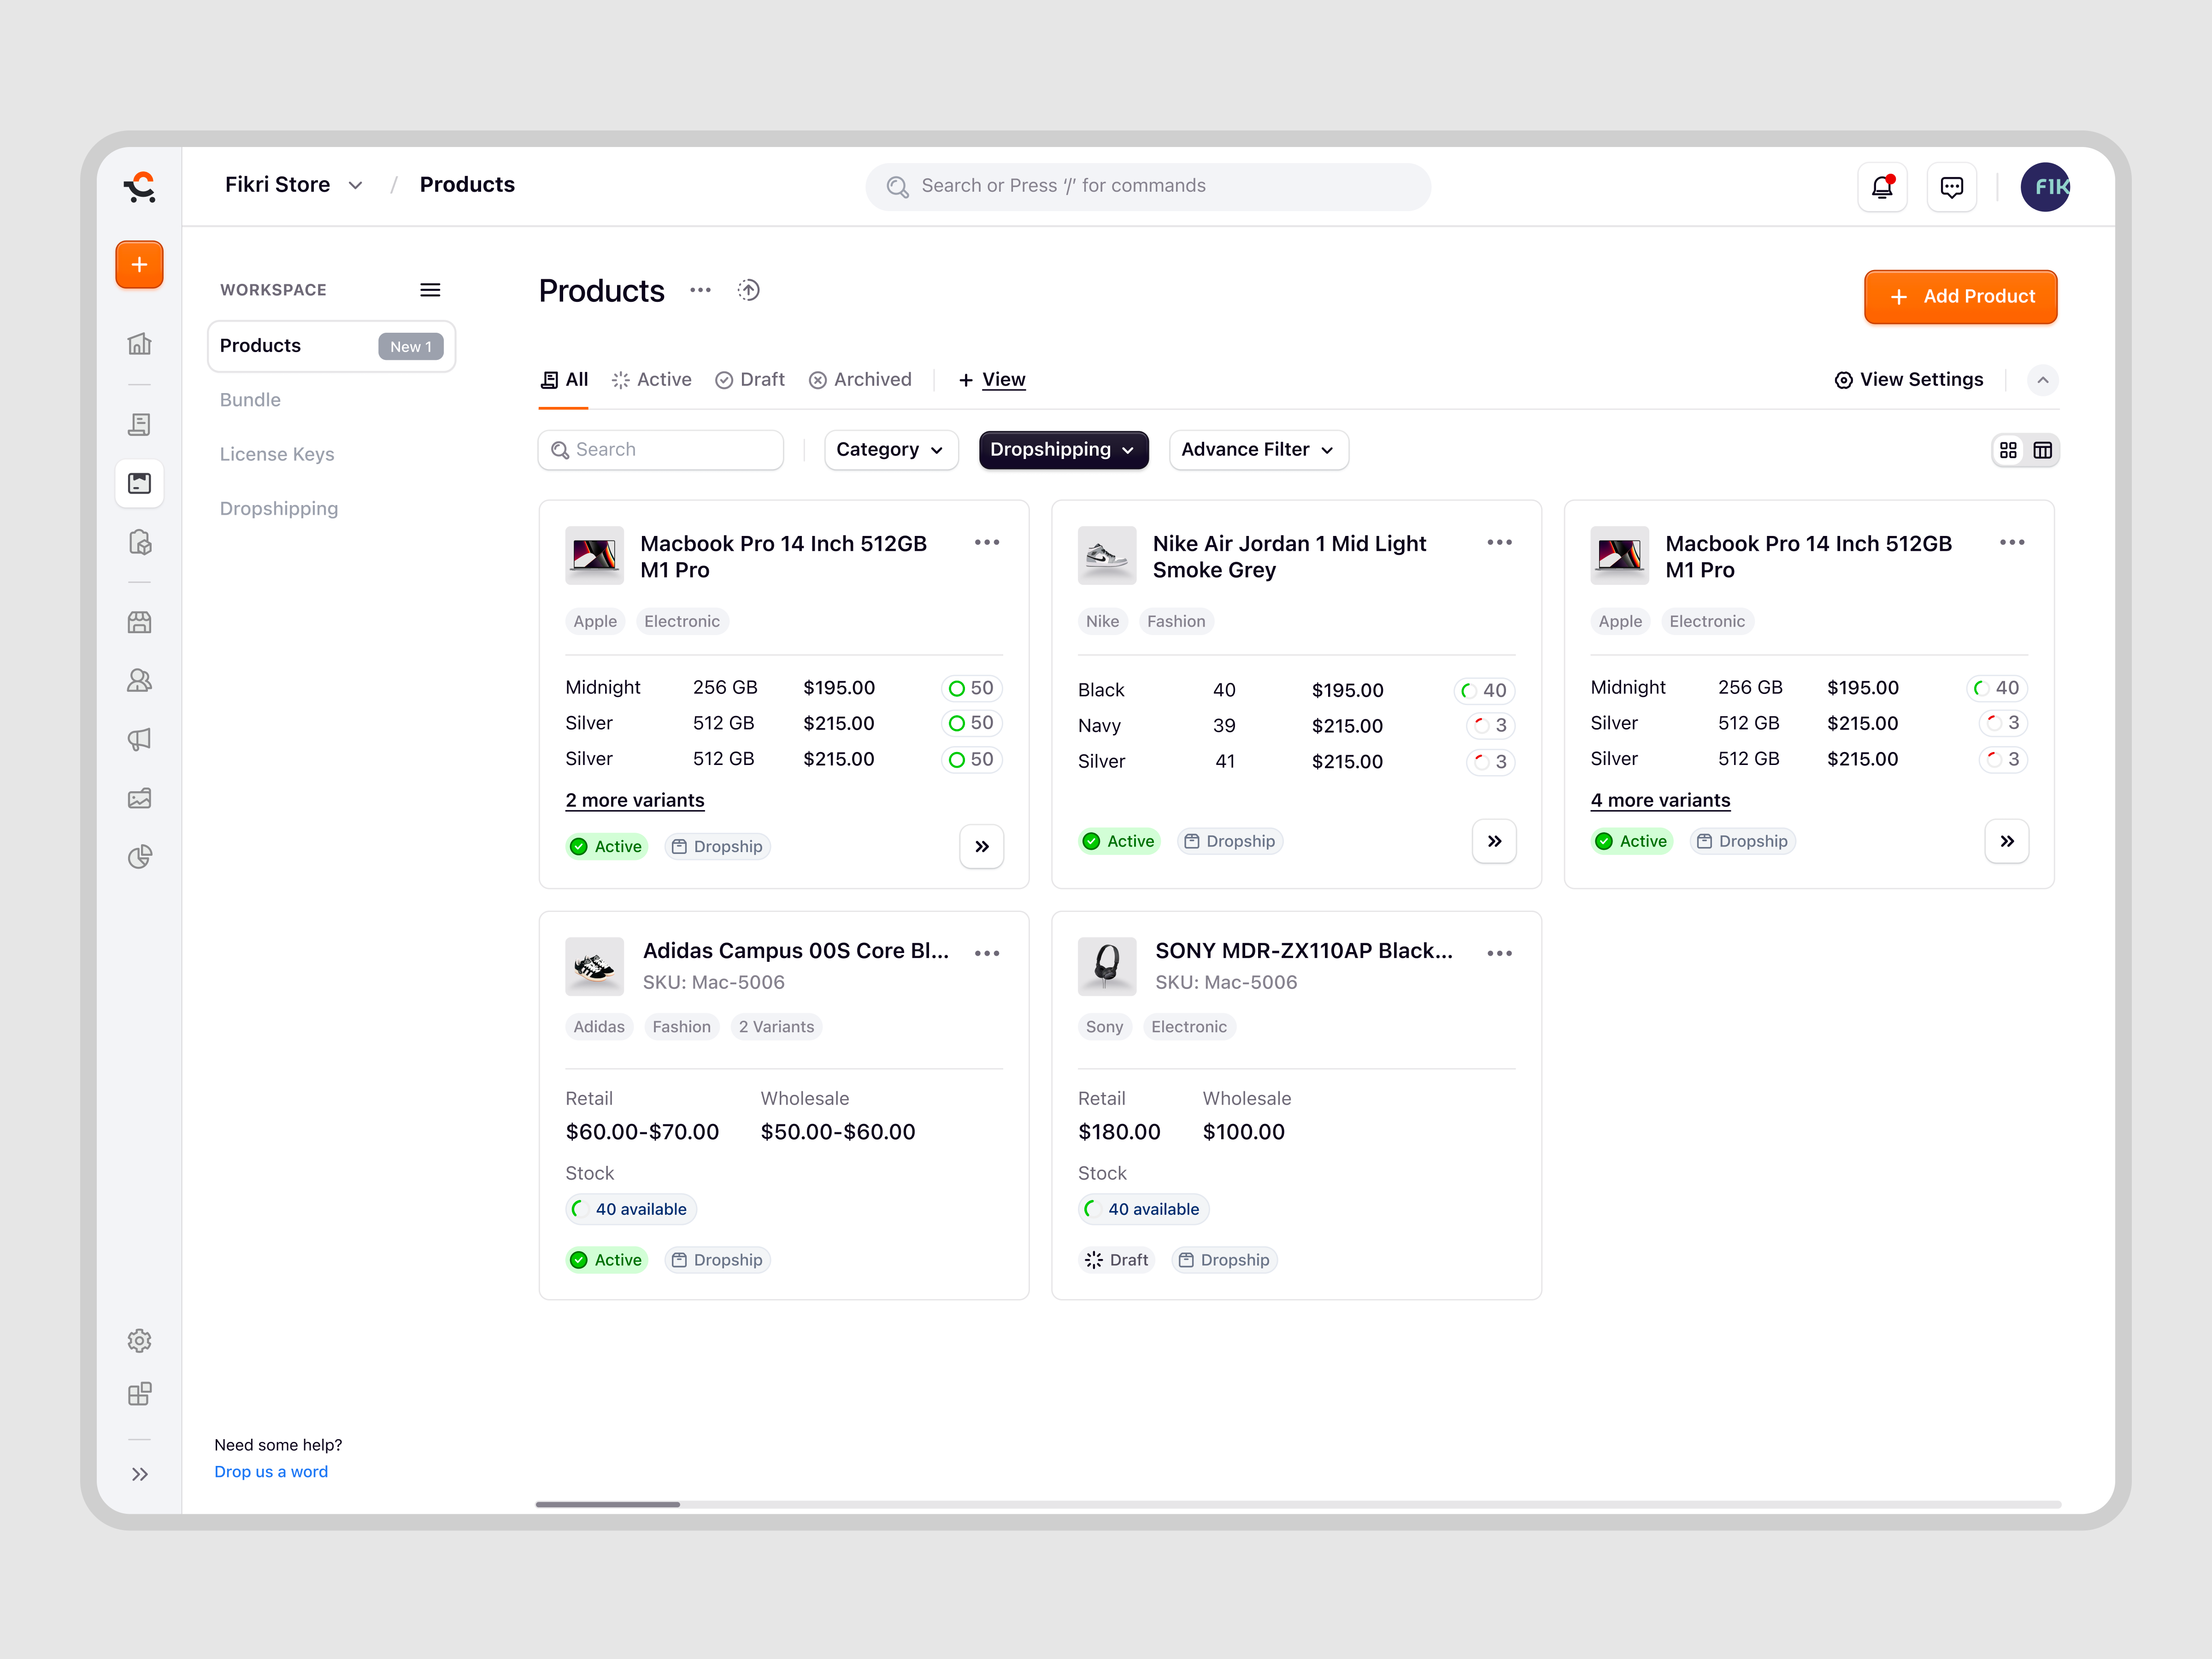Expand the sidebar with the double chevron icon
This screenshot has width=2212, height=1659.
click(139, 1474)
